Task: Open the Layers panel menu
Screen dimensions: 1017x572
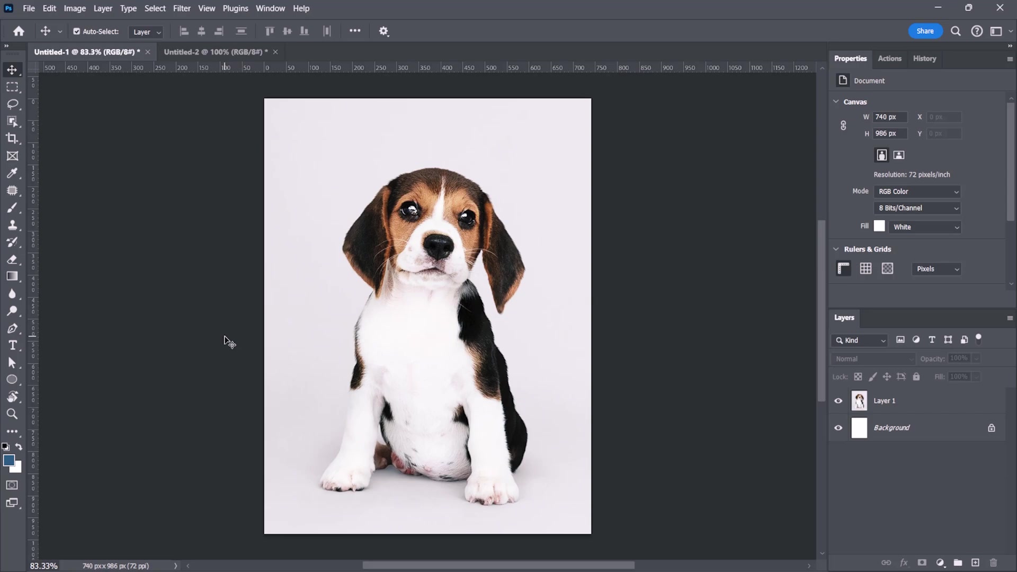Action: pos(1010,318)
